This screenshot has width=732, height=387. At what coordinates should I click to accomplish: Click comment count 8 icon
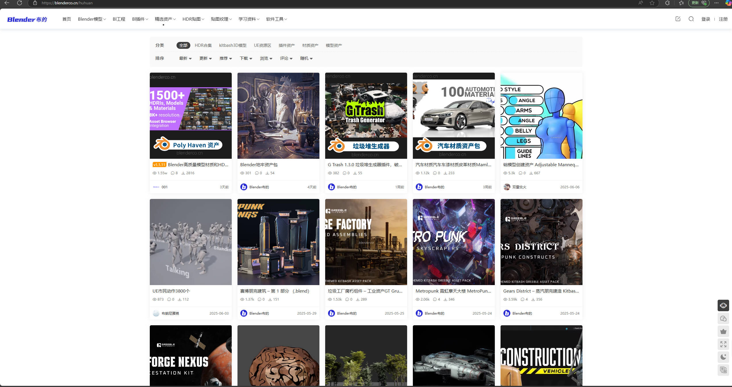click(x=173, y=173)
